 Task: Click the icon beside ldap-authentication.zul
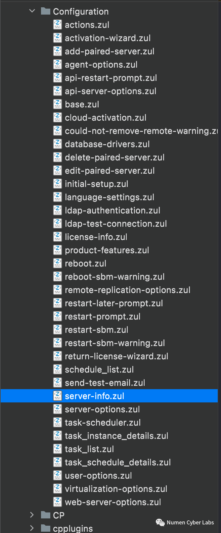pos(57,210)
